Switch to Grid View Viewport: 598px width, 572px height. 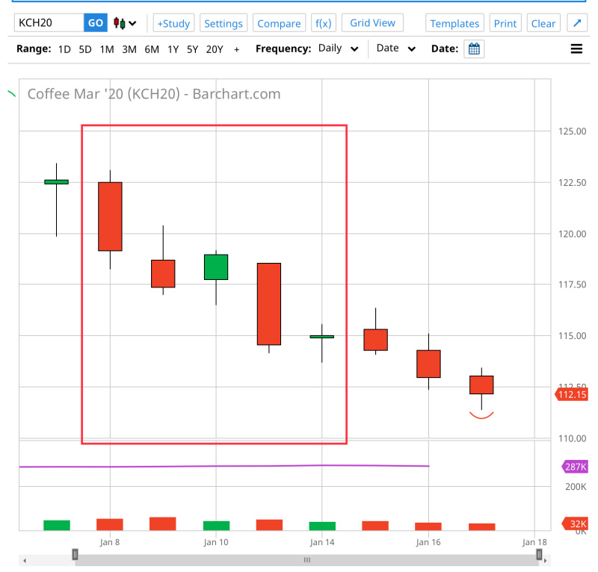372,23
